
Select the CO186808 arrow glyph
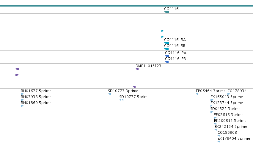tap(219, 136)
